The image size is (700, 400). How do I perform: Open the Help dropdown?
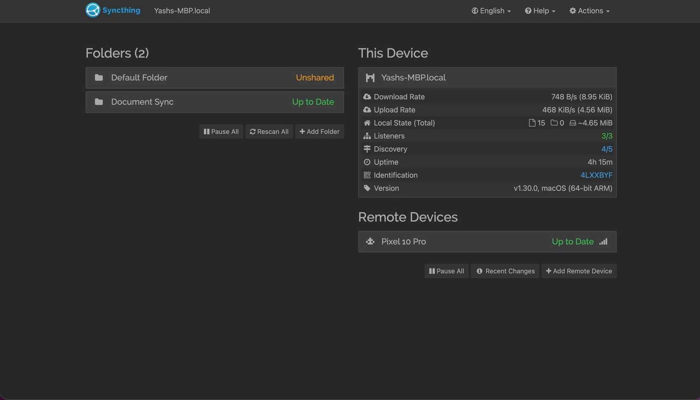(x=540, y=11)
